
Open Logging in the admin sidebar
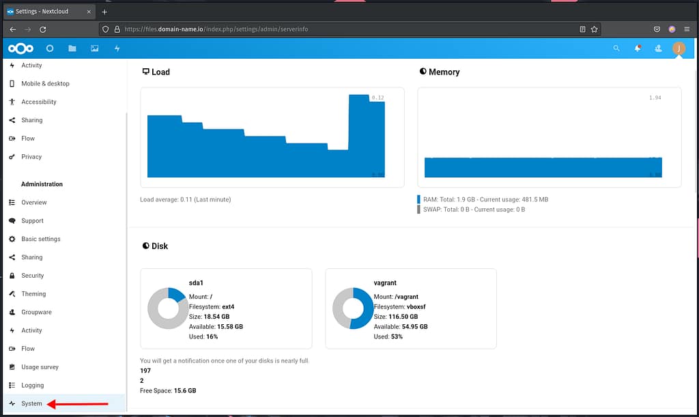32,386
